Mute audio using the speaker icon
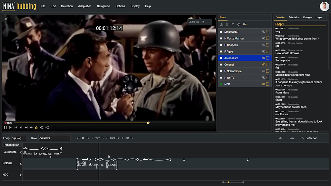 tap(42, 128)
